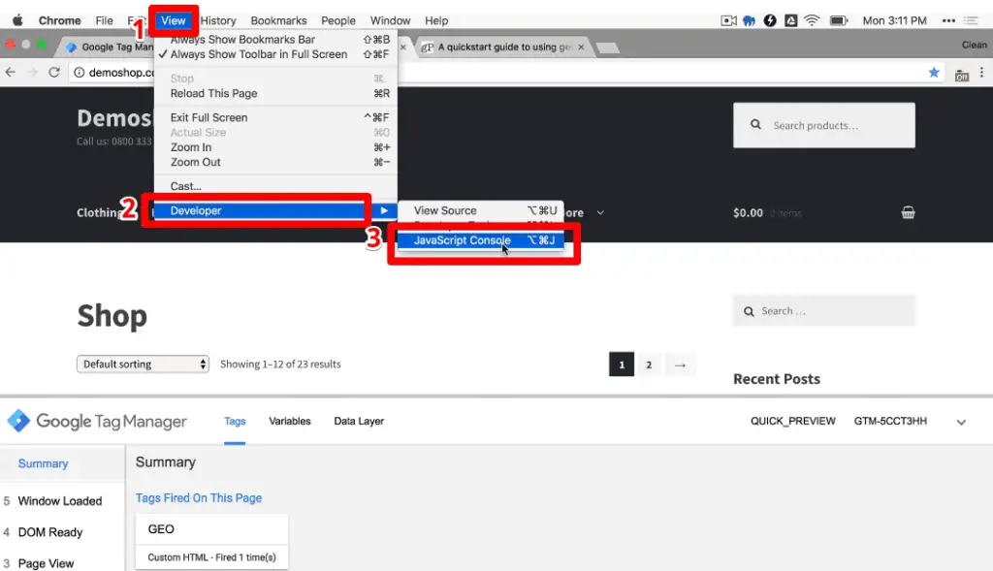Screen dimensions: 993x571
Task: Open Chrome's three-dot menu icon
Action: click(983, 71)
